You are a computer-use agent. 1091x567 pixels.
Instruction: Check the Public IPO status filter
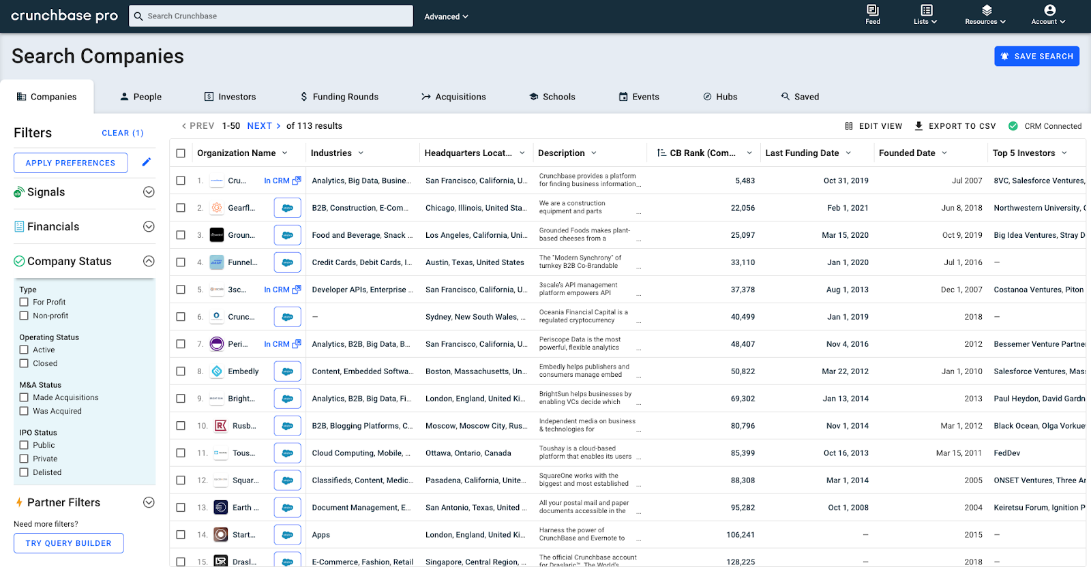pyautogui.click(x=24, y=445)
